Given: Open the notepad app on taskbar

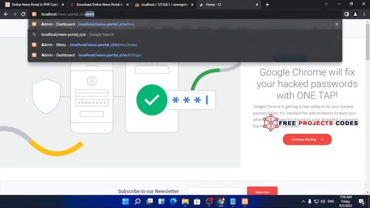Looking at the screenshot, I should click(x=233, y=202).
